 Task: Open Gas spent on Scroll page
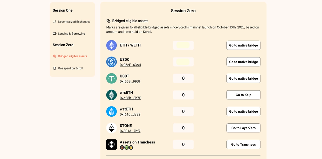tap(70, 68)
